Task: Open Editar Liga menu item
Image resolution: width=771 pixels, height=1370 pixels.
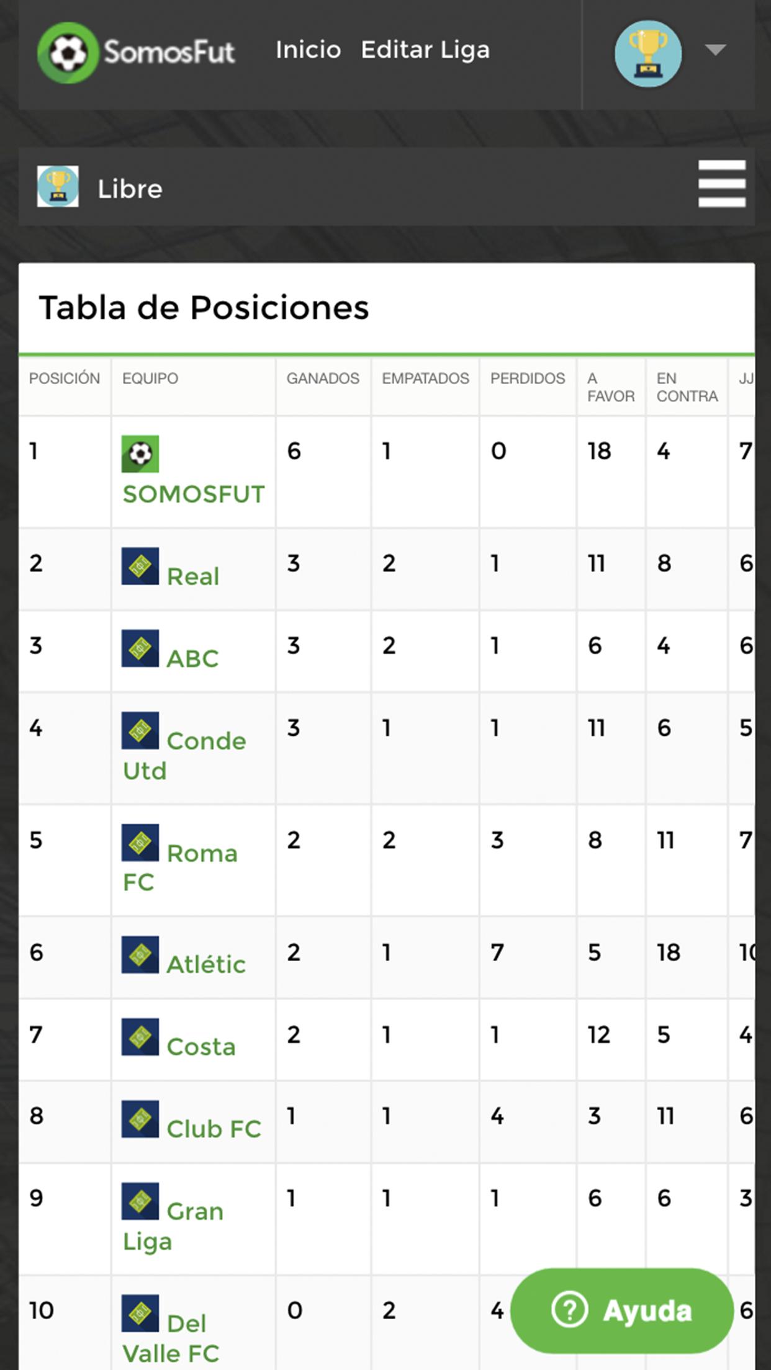Action: pyautogui.click(x=425, y=50)
